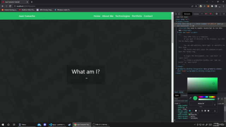
Task: Open the Computed tab
Action: (x=184, y=95)
